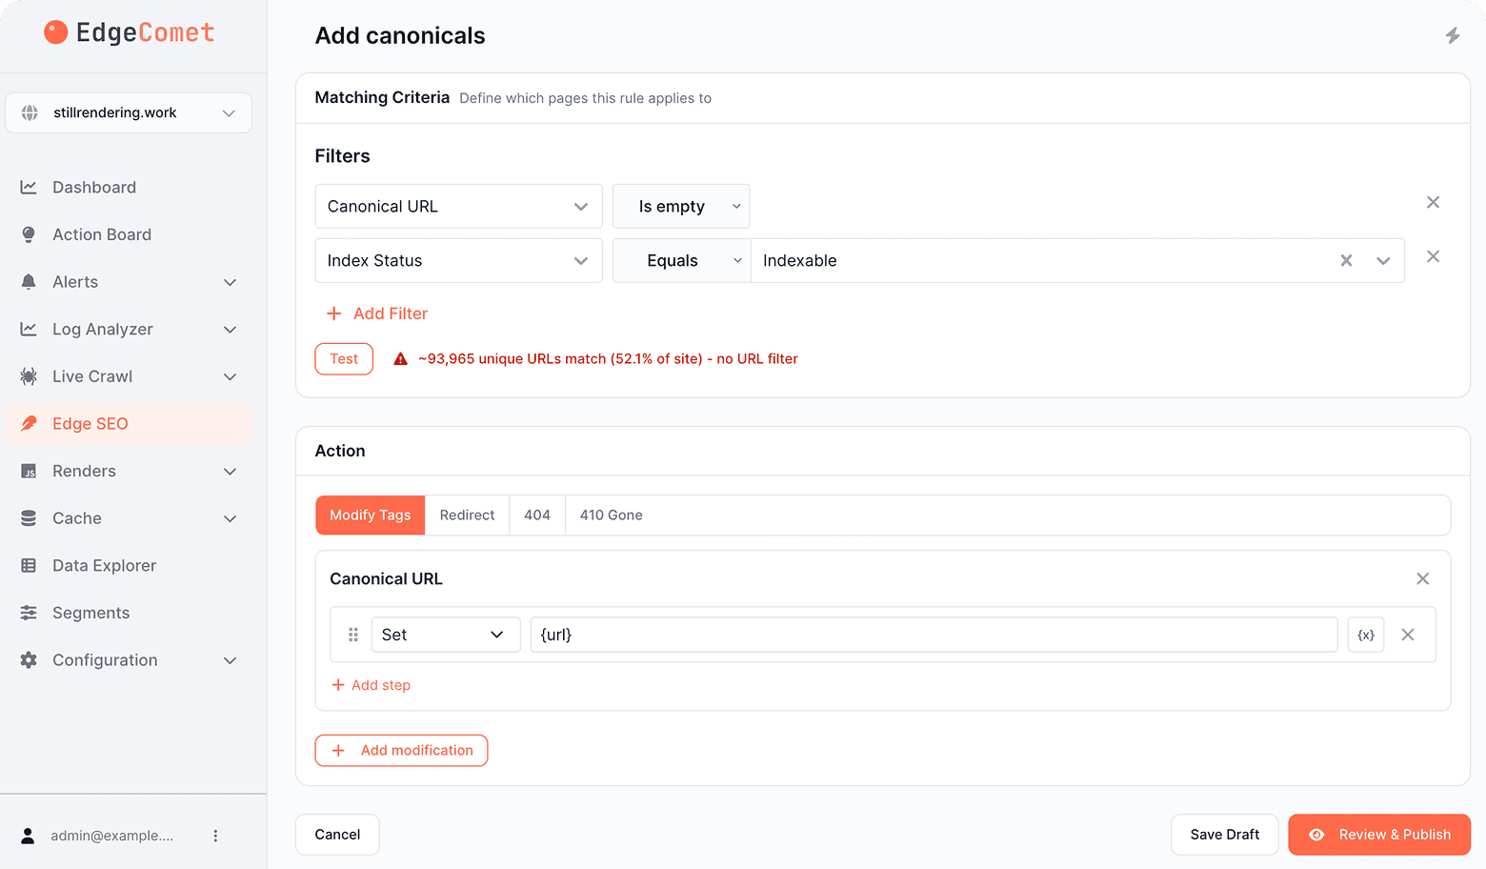
Task: Switch to the Redirect action tab
Action: 467,515
